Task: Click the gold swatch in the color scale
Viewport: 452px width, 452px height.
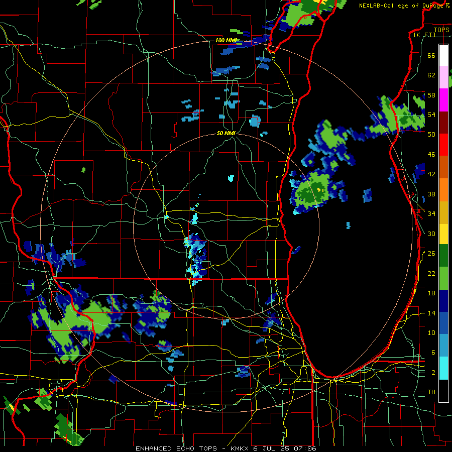Action: [443, 212]
